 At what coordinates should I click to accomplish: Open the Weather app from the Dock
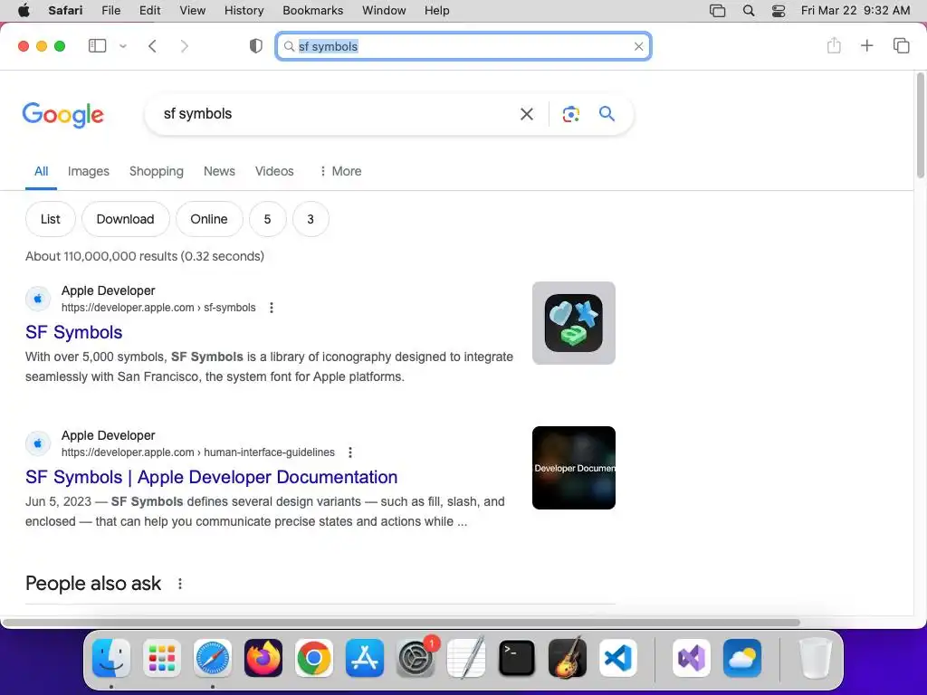click(742, 658)
